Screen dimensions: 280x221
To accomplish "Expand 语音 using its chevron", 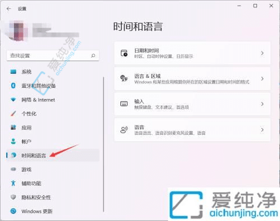I will point(262,130).
